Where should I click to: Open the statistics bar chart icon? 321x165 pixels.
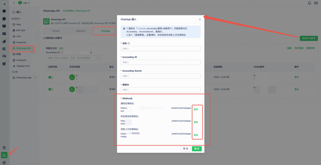(4, 41)
